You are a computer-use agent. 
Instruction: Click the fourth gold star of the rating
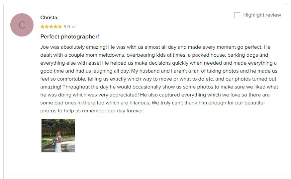coord(55,27)
